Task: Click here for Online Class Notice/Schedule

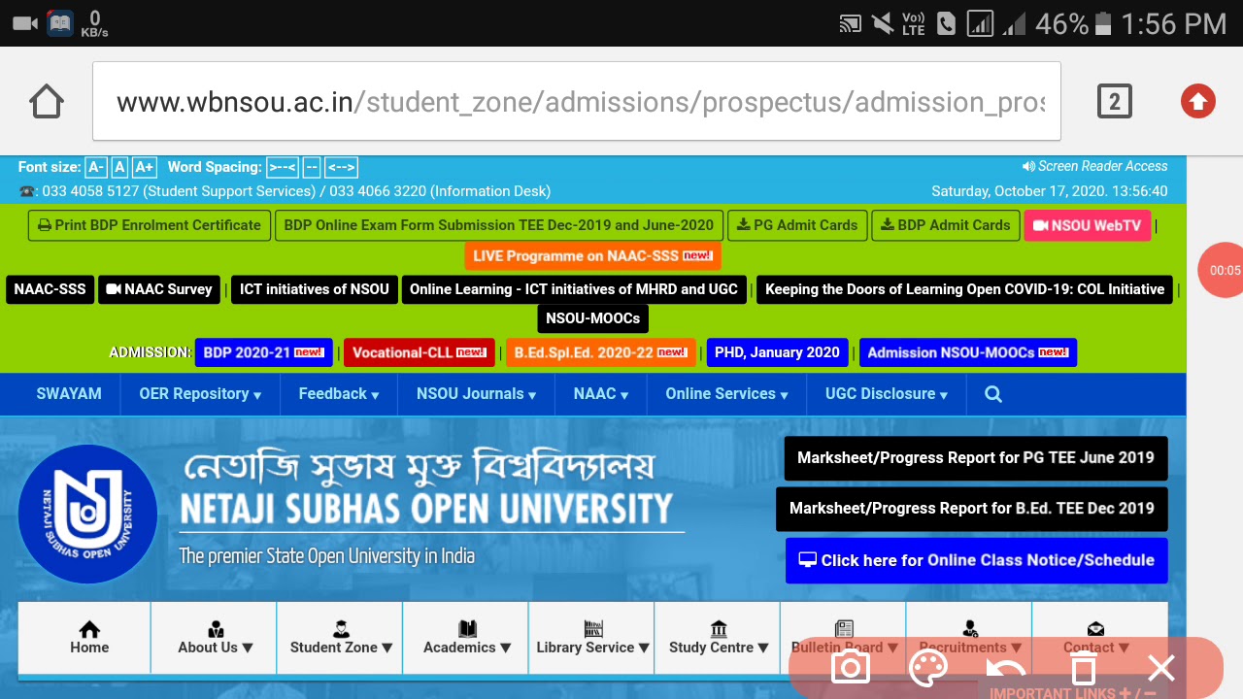Action: [977, 560]
